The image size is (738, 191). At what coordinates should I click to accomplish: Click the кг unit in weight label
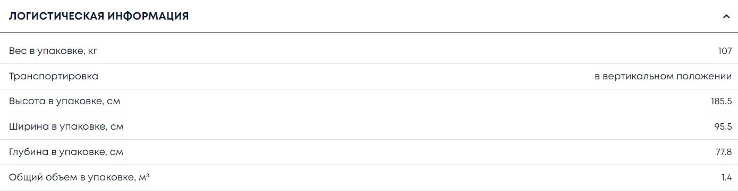[93, 52]
